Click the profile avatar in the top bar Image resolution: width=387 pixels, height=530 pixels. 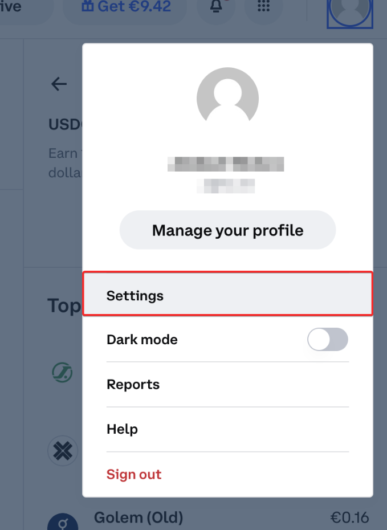point(349,11)
